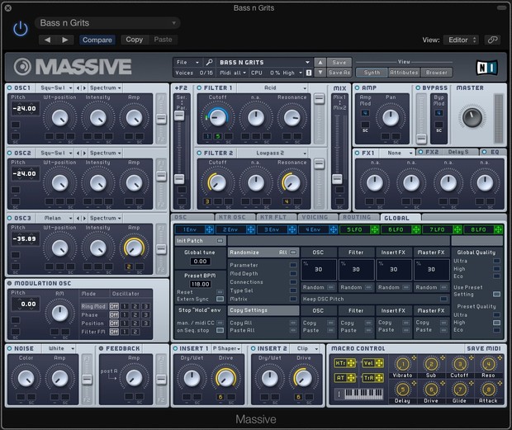This screenshot has height=430, width=512.
Task: Open the Attributes view
Action: click(404, 73)
